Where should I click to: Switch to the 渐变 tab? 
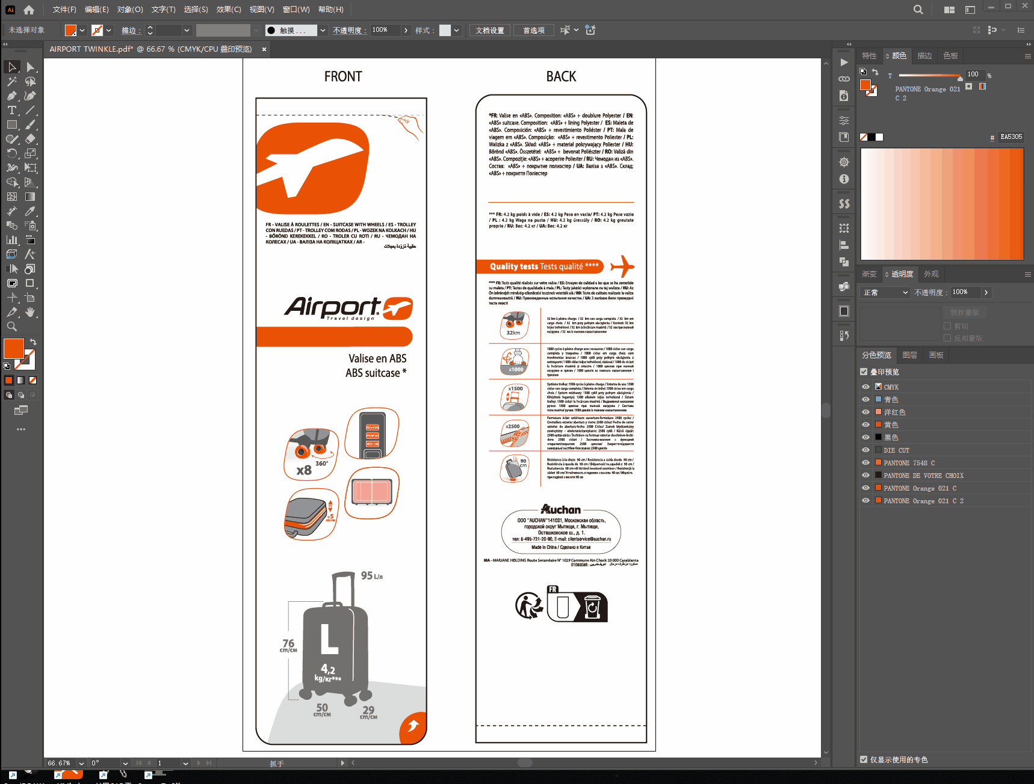pos(869,274)
